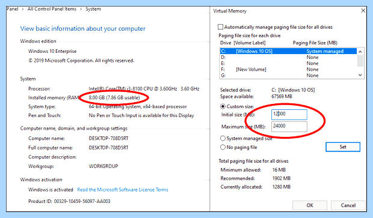Image resolution: width=373 pixels, height=218 pixels.
Task: Click the computer name DESKTOP-708D5RT
Action: click(108, 138)
